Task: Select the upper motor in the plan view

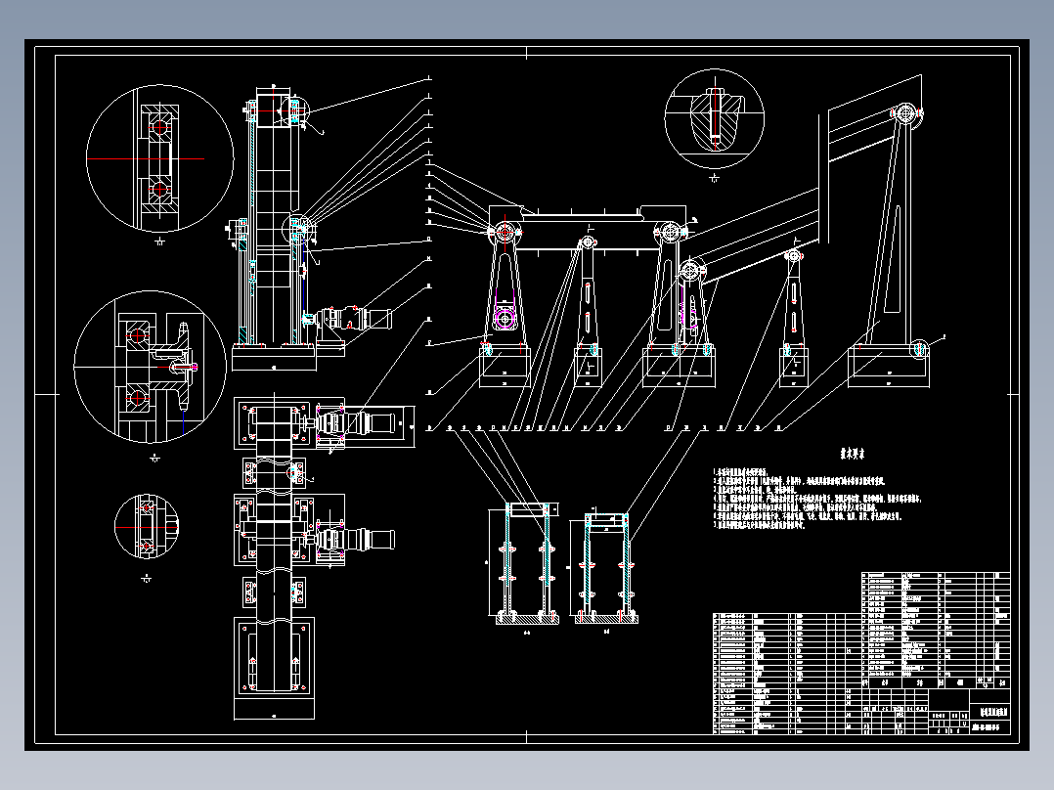Action: pos(355,423)
